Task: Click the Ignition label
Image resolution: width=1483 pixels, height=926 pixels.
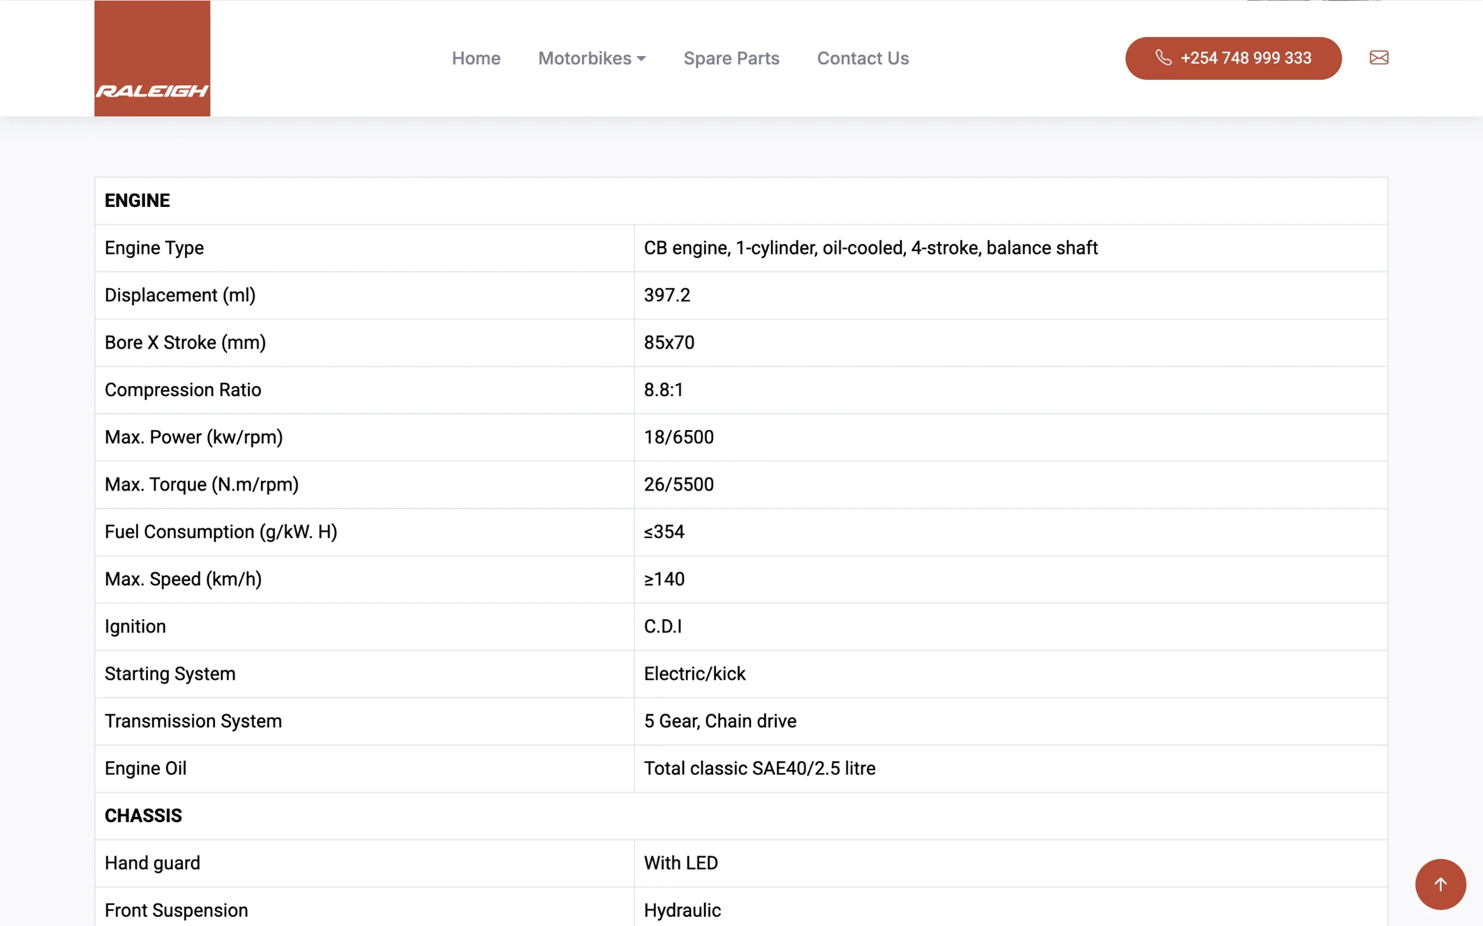Action: pos(135,626)
